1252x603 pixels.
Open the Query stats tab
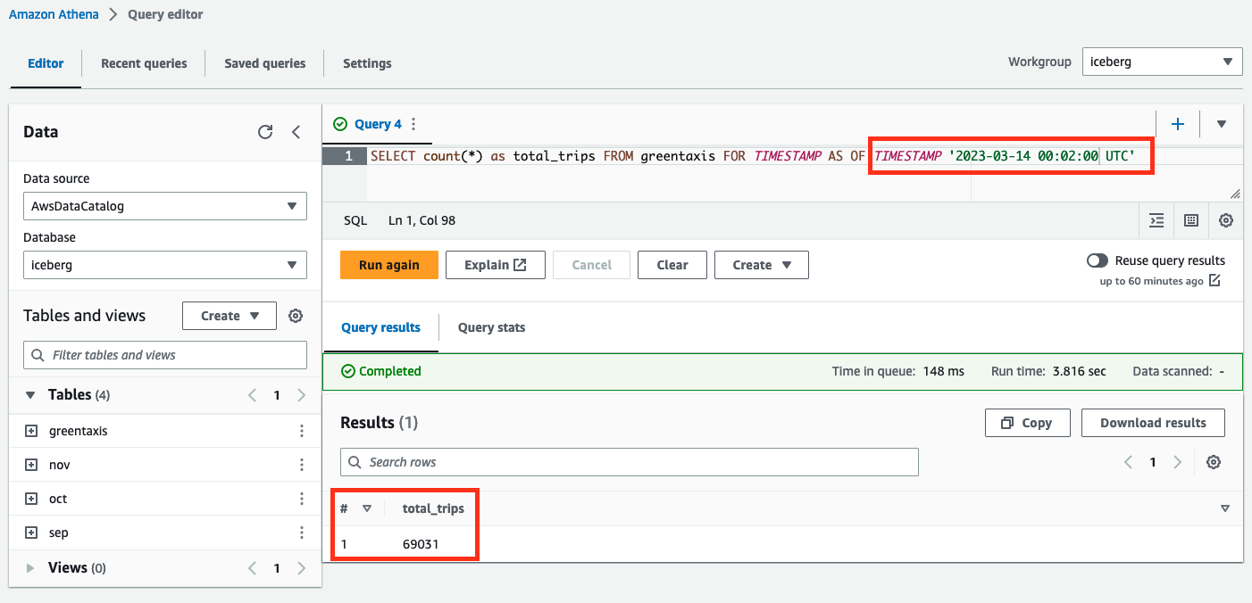[491, 327]
